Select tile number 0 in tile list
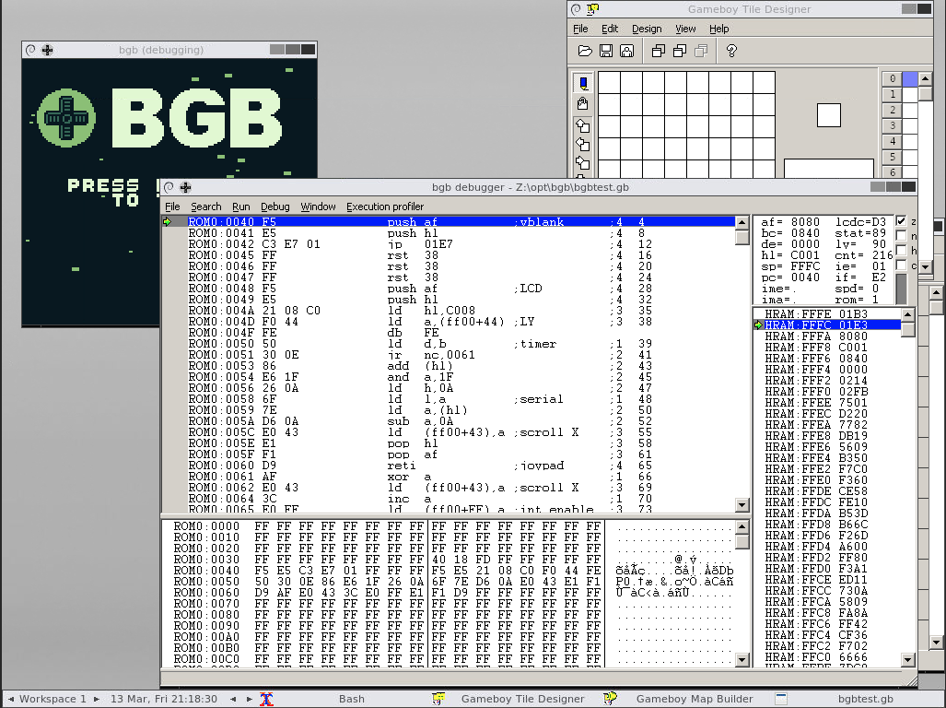946x708 pixels. 893,78
